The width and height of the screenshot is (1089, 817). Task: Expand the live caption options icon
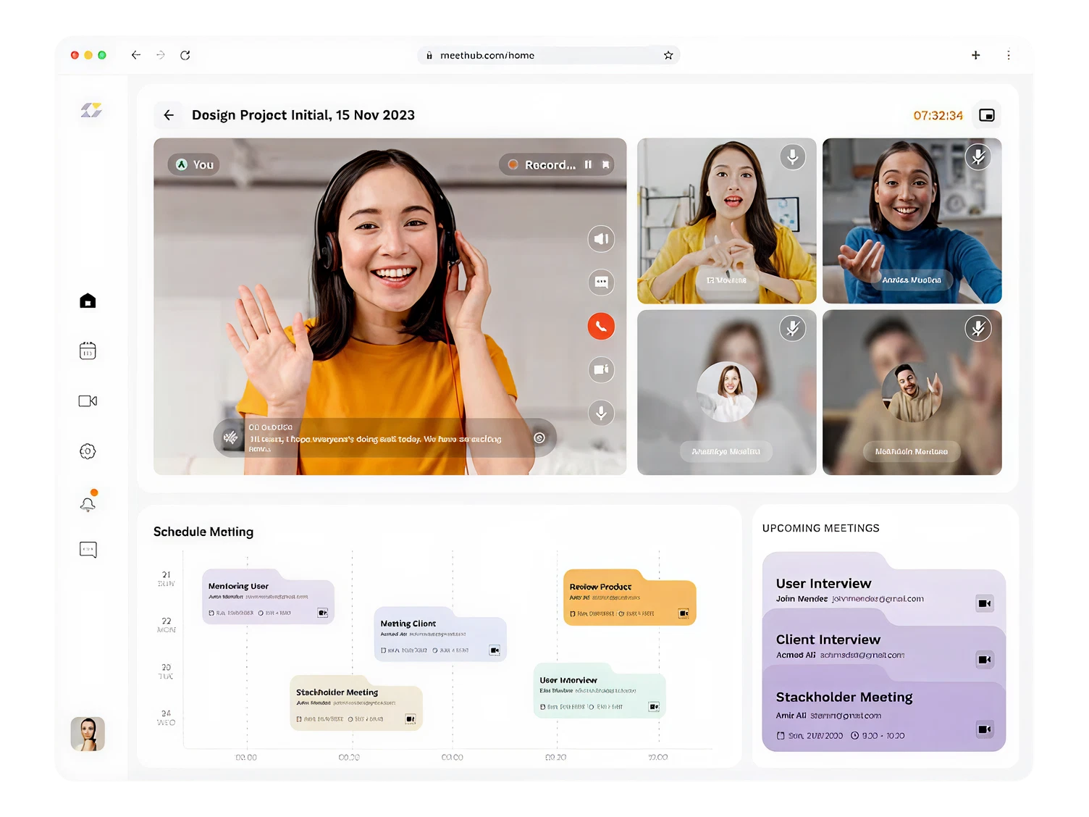pos(539,437)
